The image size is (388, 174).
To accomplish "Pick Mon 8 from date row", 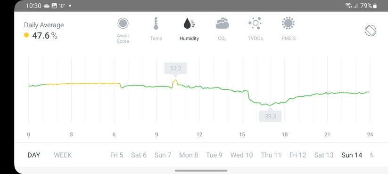I will pos(189,155).
